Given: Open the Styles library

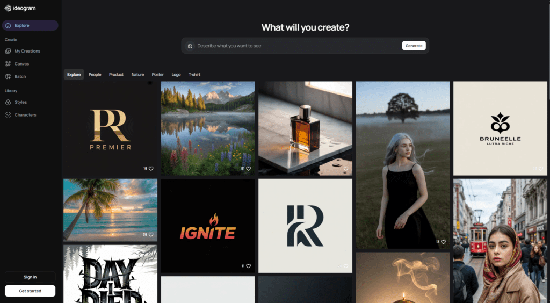Looking at the screenshot, I should (30, 102).
